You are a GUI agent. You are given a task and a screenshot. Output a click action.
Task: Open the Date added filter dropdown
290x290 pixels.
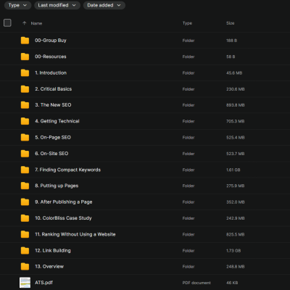104,5
